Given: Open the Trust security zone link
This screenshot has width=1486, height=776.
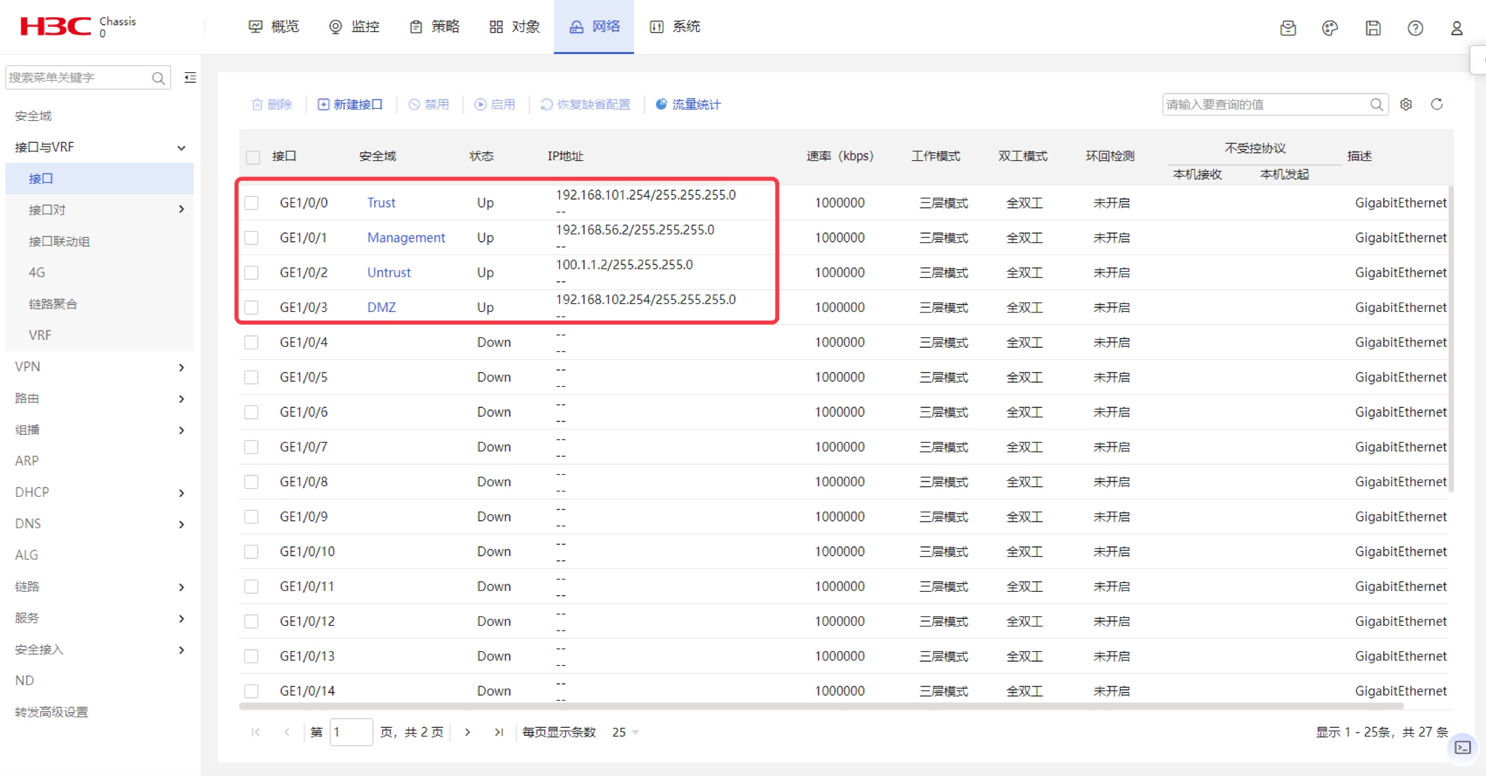Looking at the screenshot, I should 382,203.
